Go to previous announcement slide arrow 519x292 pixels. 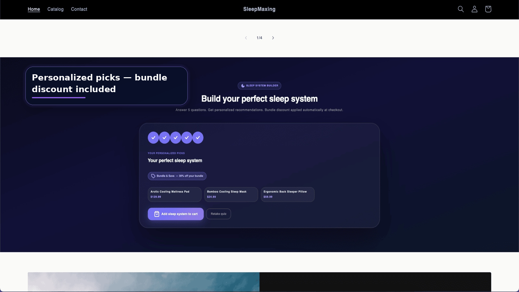(x=246, y=38)
